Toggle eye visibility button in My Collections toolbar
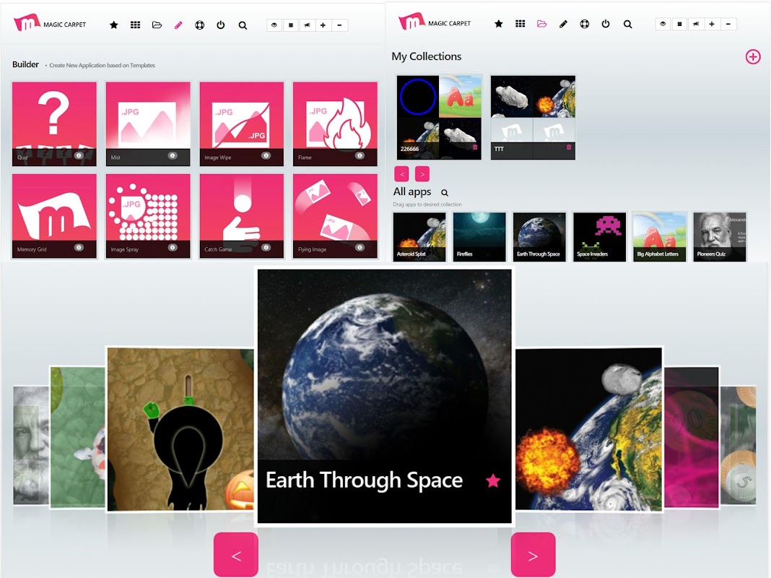Screen dimensions: 771x578 pos(663,24)
